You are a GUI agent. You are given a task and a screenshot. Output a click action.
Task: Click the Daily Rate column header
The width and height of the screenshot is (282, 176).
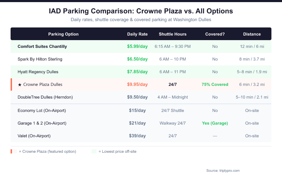pyautogui.click(x=137, y=34)
